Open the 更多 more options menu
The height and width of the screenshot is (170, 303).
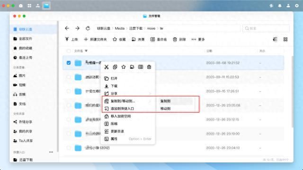pyautogui.click(x=198, y=40)
